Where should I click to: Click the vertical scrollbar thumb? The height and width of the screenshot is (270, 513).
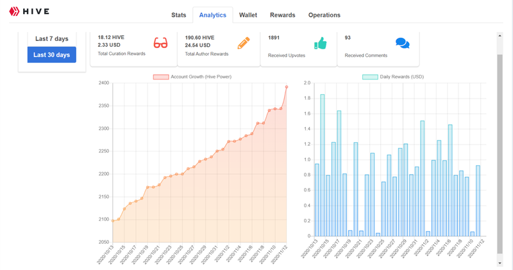pos(500,154)
